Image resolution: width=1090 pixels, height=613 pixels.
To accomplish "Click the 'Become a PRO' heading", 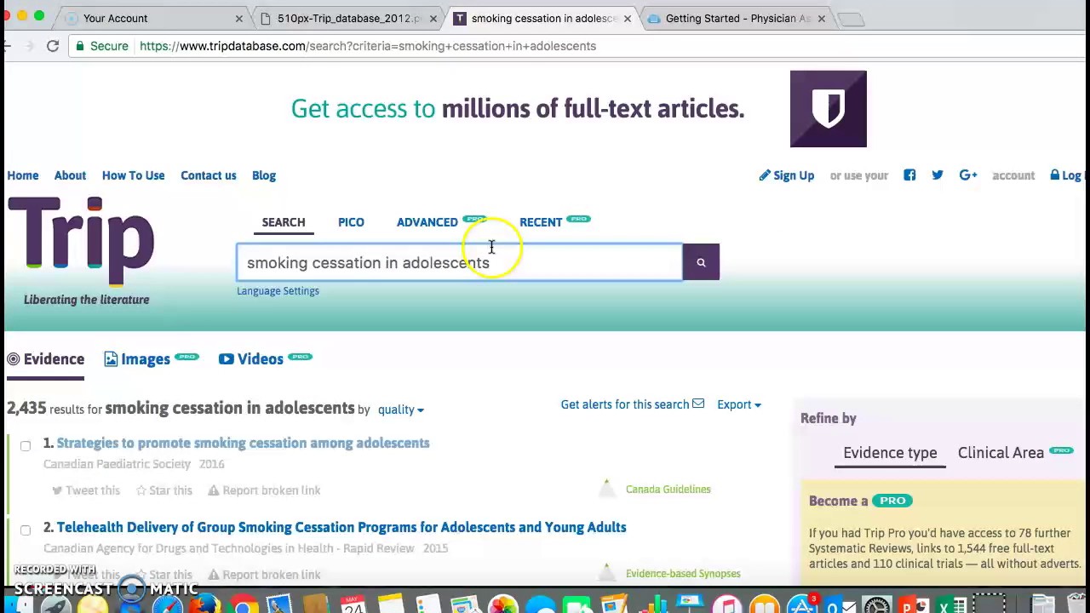I will [x=860, y=501].
